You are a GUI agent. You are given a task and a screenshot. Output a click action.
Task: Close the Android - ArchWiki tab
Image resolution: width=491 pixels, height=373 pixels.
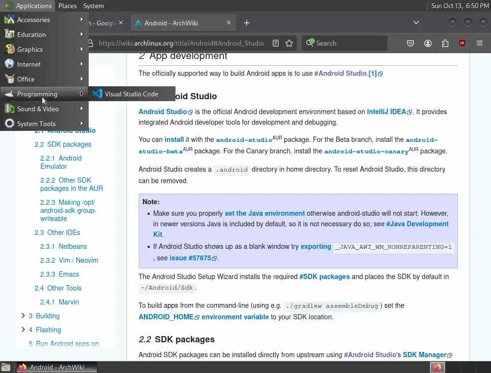229,23
